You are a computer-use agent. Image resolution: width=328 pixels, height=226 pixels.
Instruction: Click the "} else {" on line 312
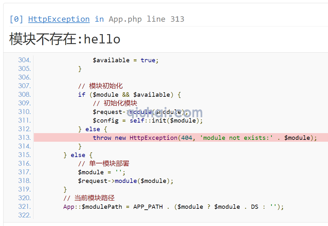pos(93,129)
